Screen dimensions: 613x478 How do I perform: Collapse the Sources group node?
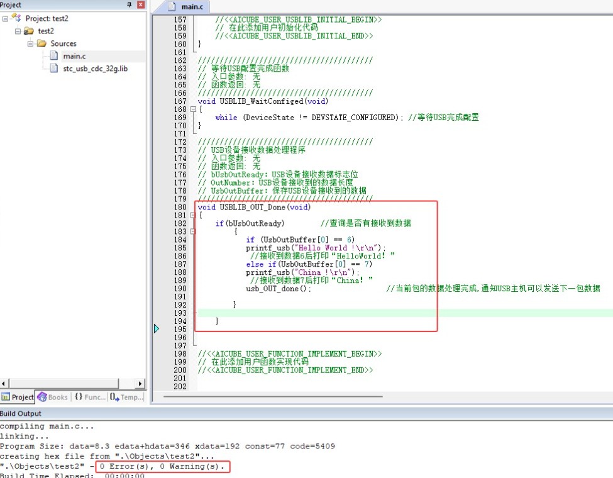point(30,43)
